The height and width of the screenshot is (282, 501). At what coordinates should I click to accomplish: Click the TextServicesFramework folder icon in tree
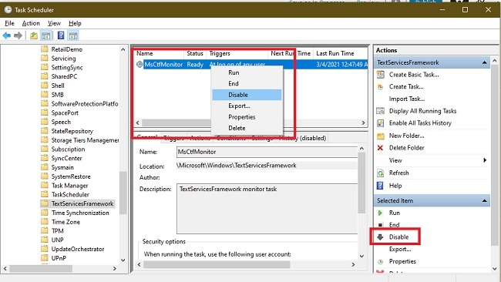click(x=45, y=203)
